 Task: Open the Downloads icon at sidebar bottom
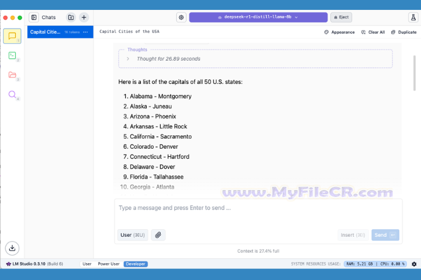[x=12, y=248]
